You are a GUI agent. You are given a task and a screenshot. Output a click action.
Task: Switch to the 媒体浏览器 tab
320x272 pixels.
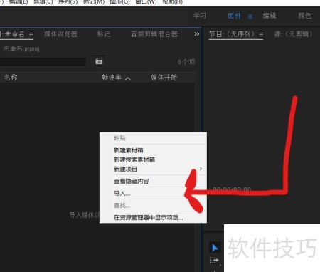coord(60,34)
